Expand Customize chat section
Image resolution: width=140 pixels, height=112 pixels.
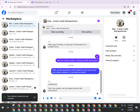[x=120, y=46]
